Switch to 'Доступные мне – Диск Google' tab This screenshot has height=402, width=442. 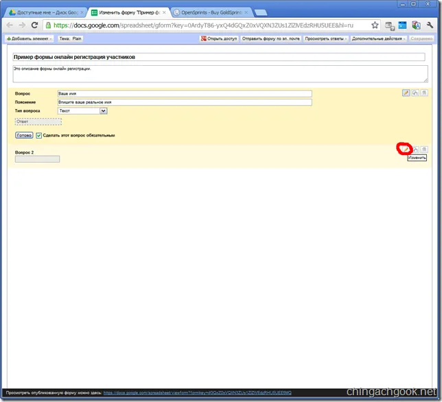[47, 12]
